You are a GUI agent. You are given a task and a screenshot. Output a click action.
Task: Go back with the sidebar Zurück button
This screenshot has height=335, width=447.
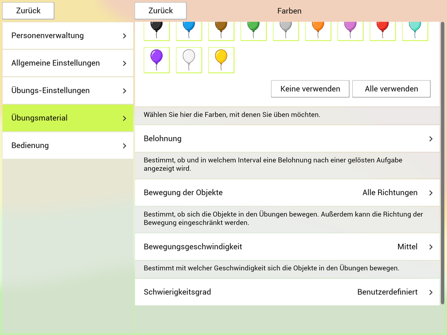point(28,11)
